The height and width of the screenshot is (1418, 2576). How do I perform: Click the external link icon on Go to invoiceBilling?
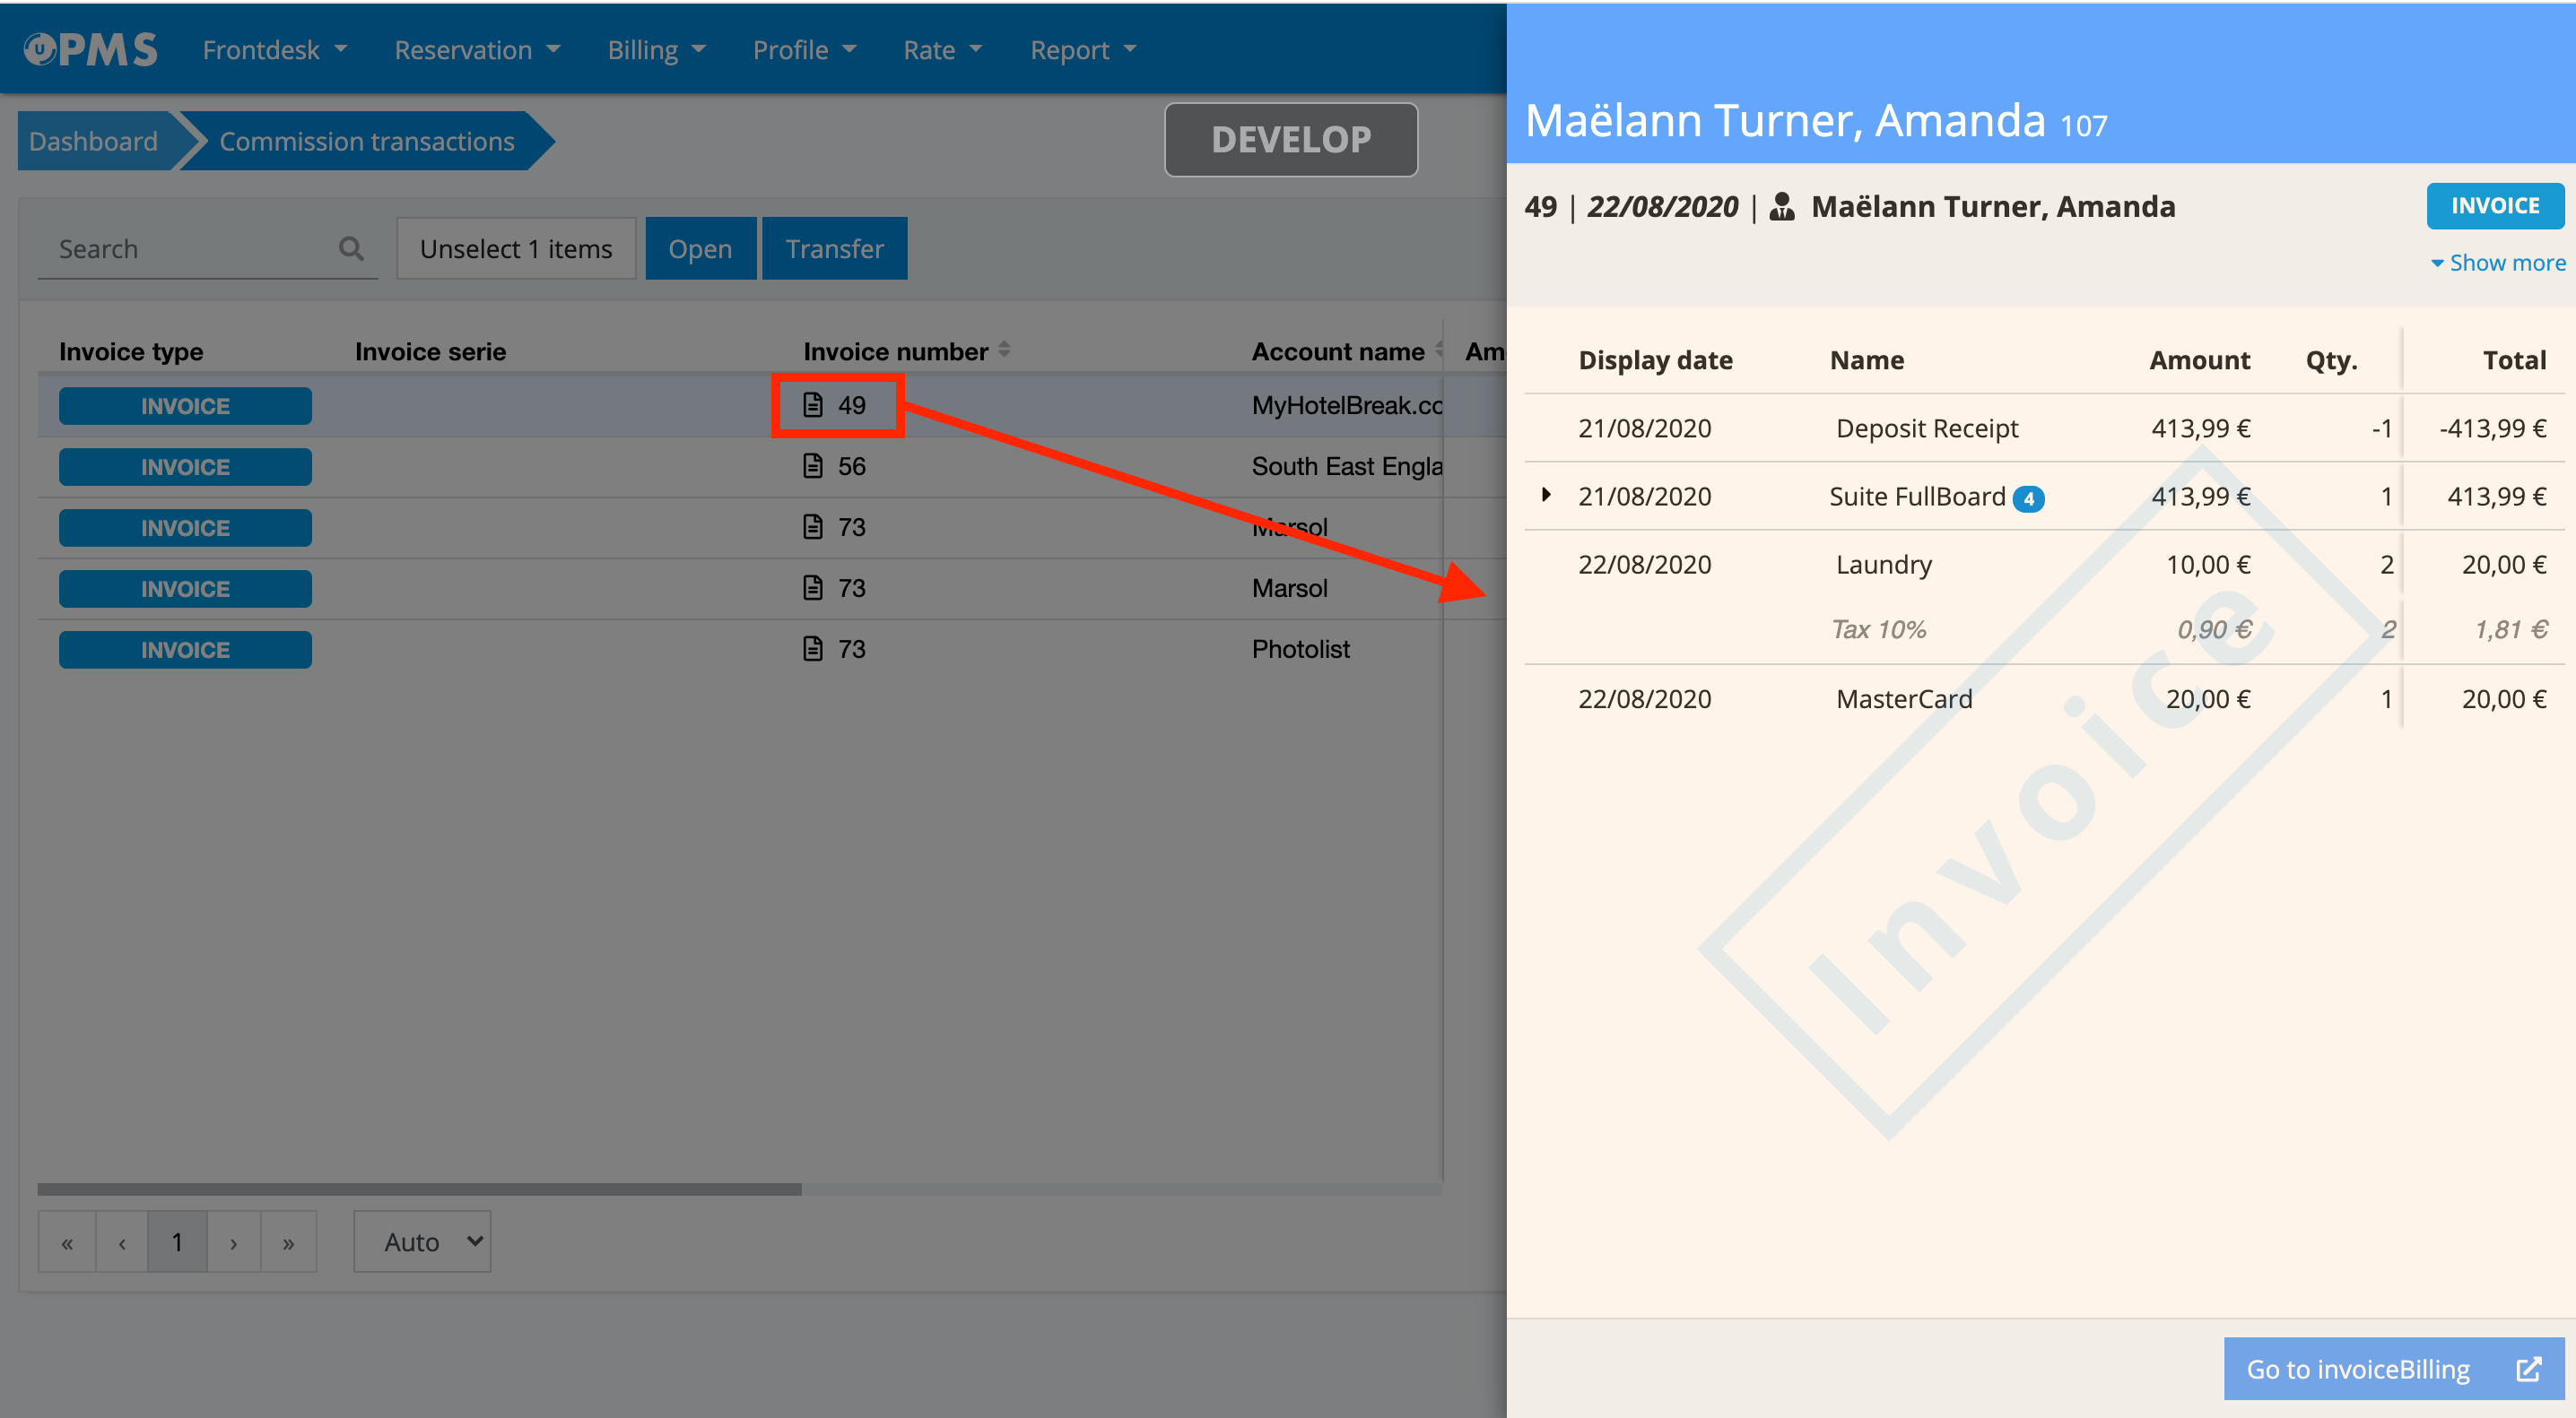(x=2529, y=1368)
